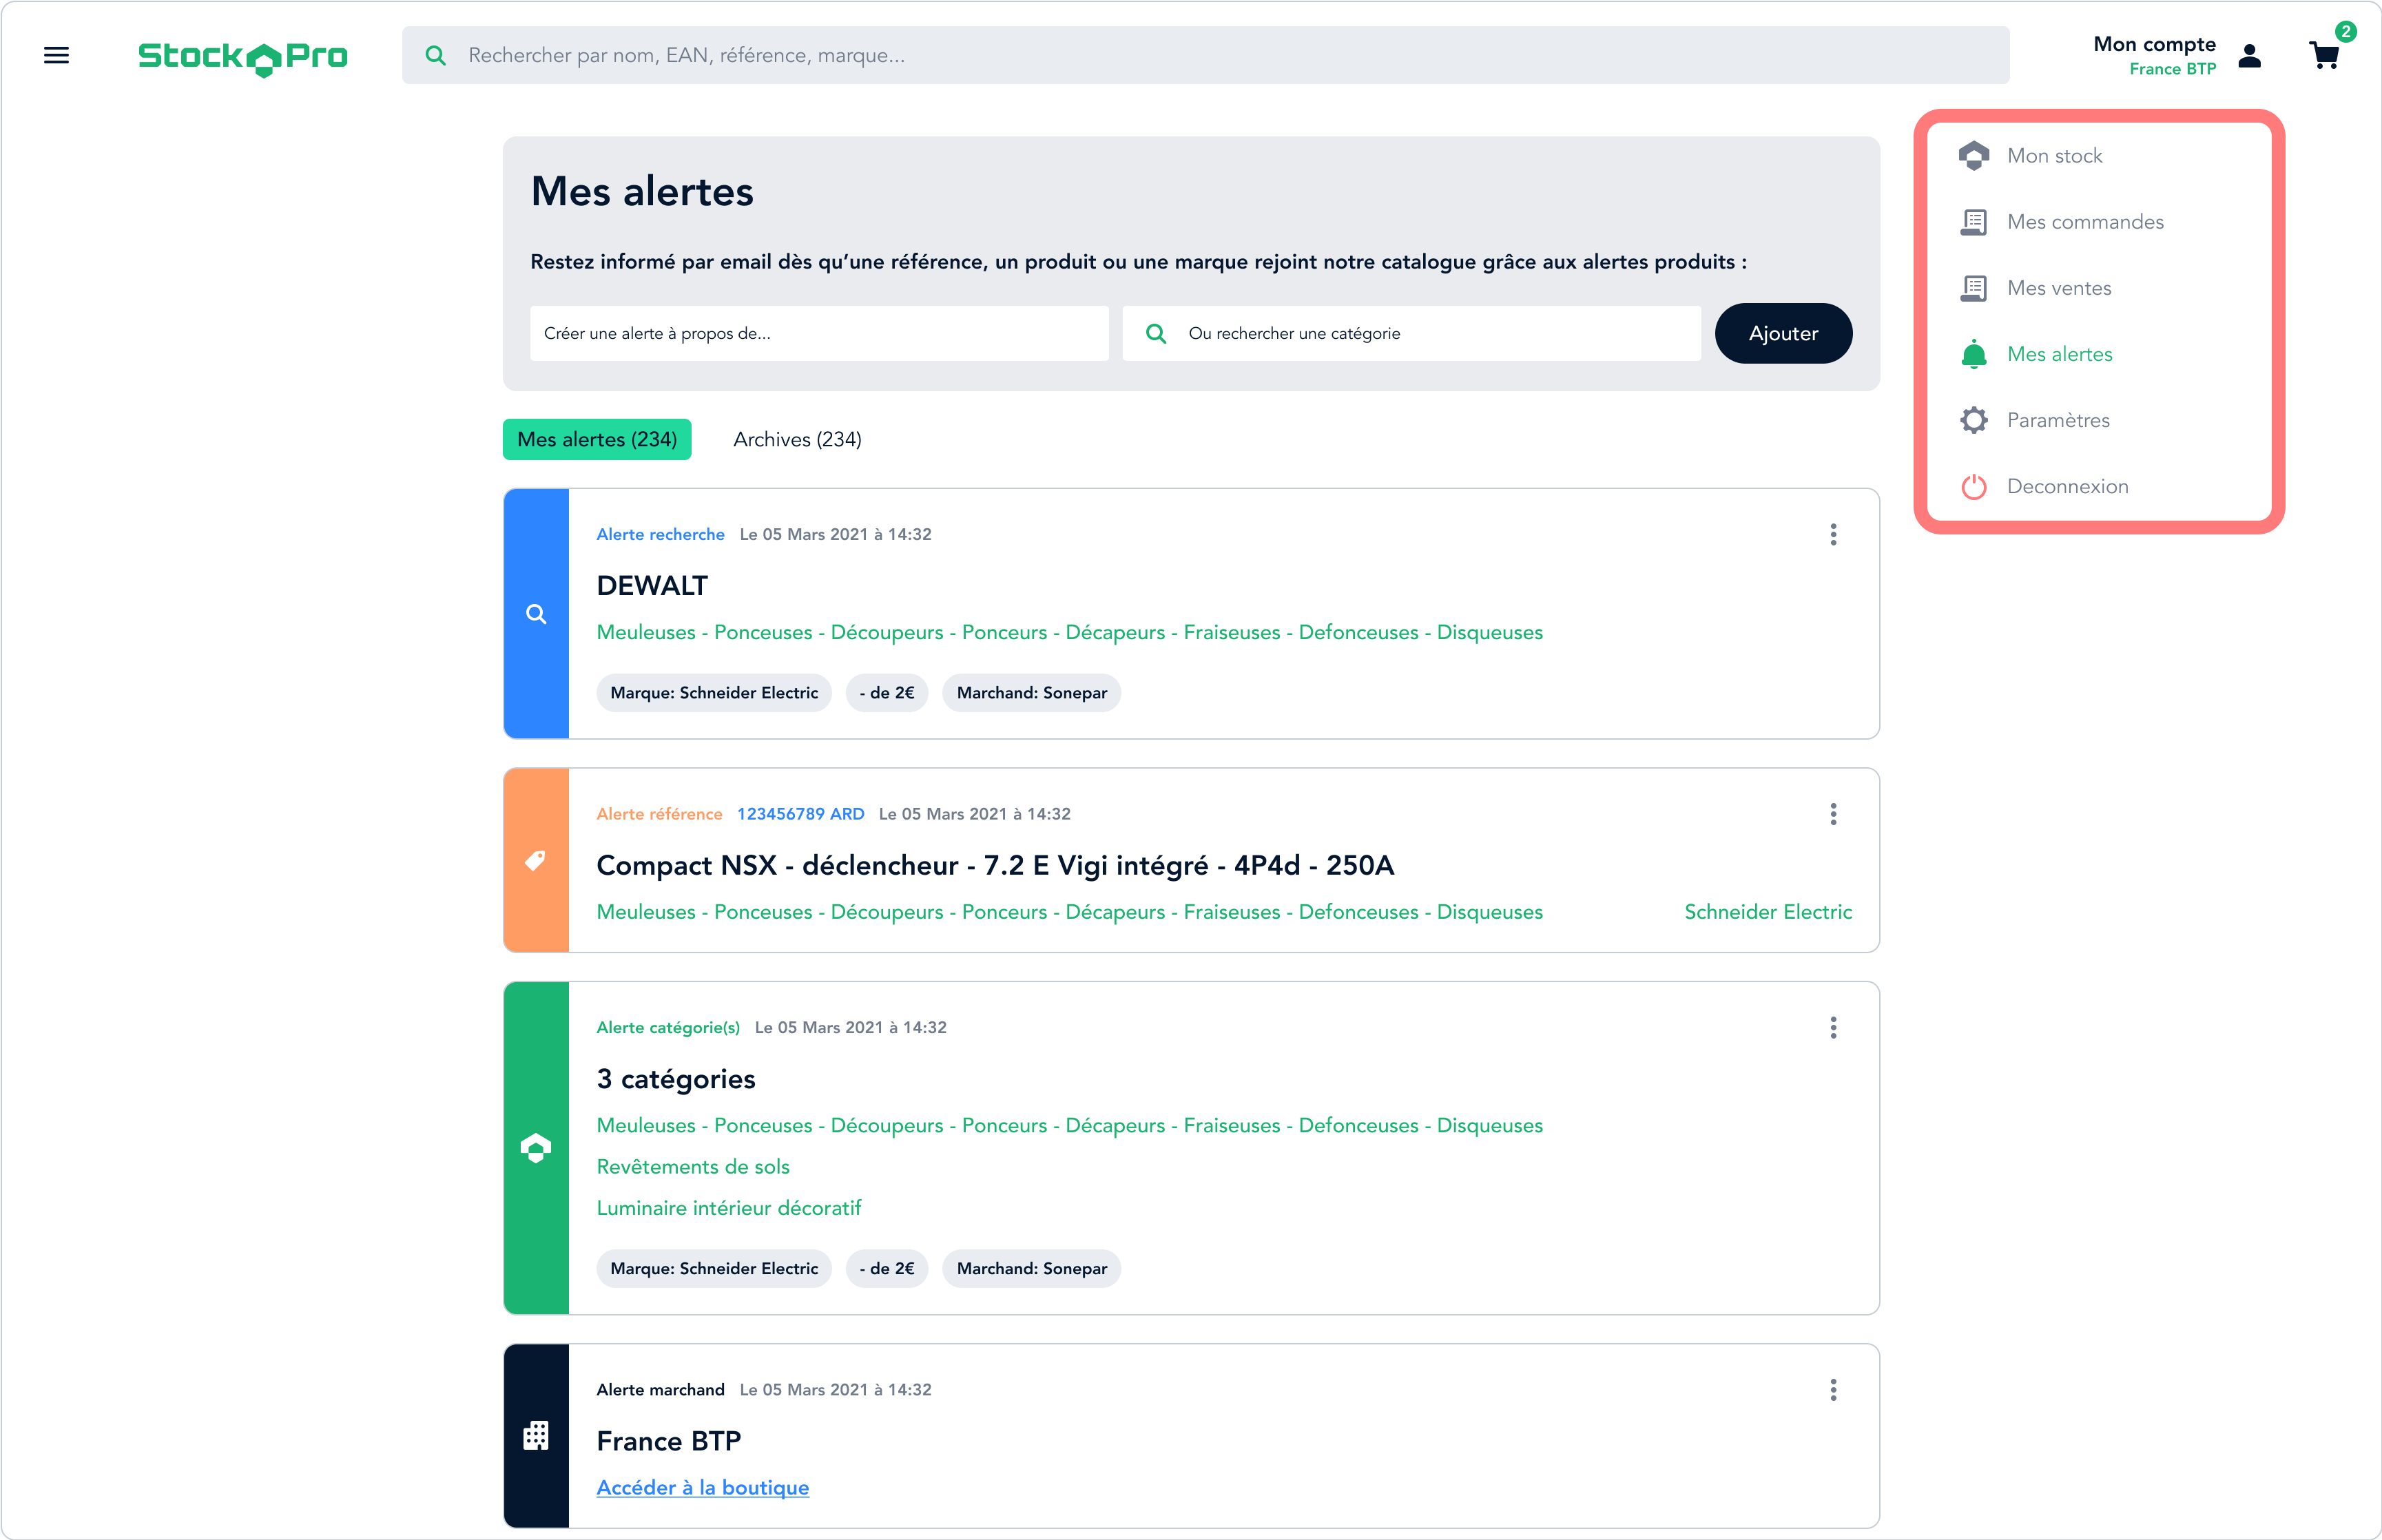The height and width of the screenshot is (1540, 2382).
Task: Click the Ajouter button
Action: point(1783,333)
